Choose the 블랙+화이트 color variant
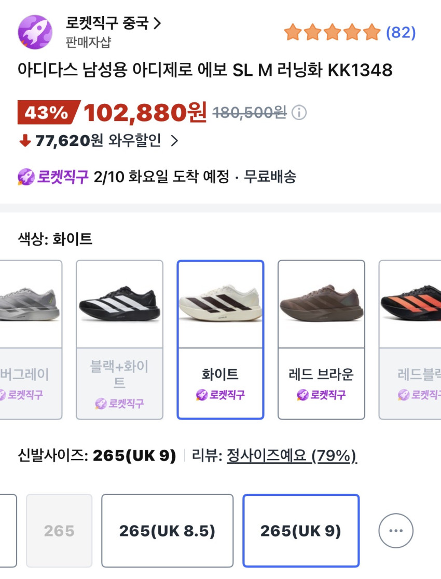This screenshot has height=579, width=441. pyautogui.click(x=119, y=340)
